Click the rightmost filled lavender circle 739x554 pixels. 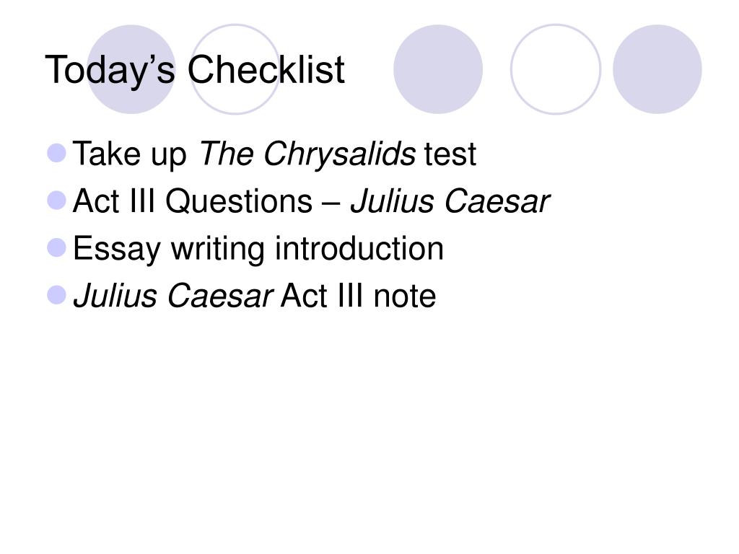657,69
